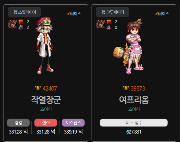This screenshot has width=180, height=142.
Task: Click the purple goblin icon on 작열장군 card
Action: coord(21,27)
